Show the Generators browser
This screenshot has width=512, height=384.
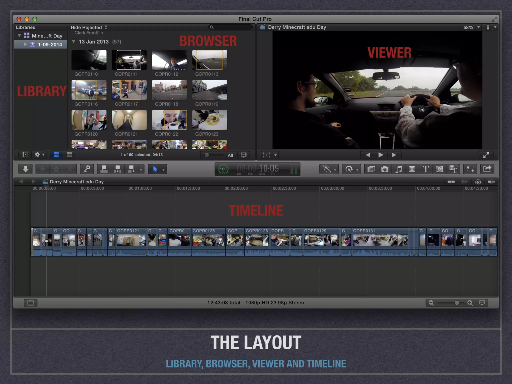(439, 169)
